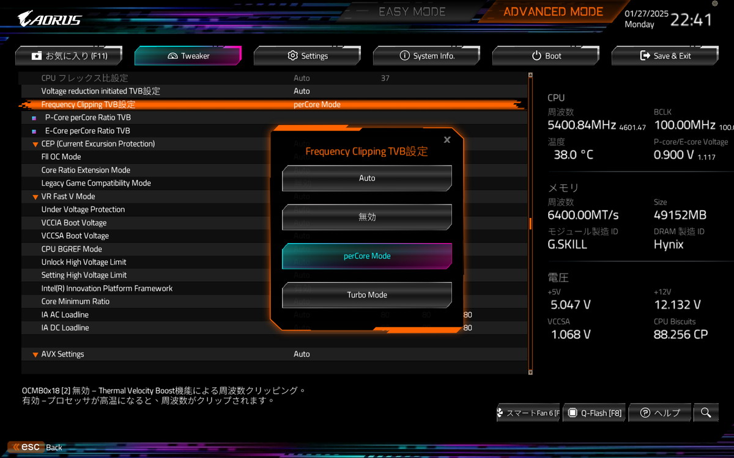Switch to the Tweaker tab
Screen dimensions: 734x458
(x=188, y=56)
